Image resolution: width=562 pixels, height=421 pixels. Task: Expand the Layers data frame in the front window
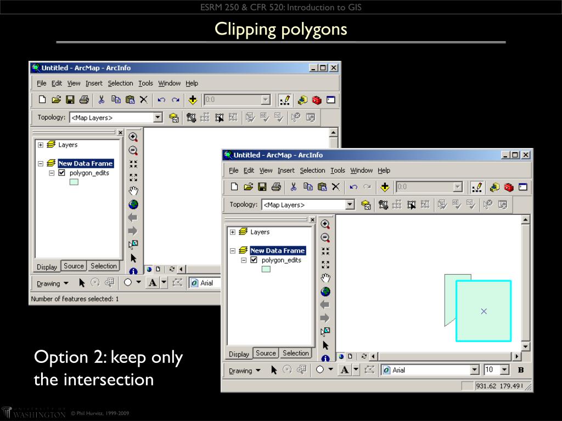click(233, 232)
